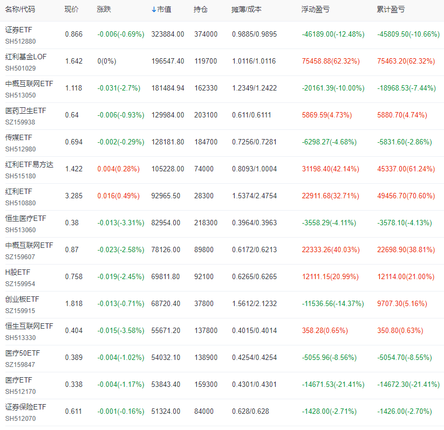
Task: Click floating loss -46189.00(-12.48%)
Action: [333, 34]
